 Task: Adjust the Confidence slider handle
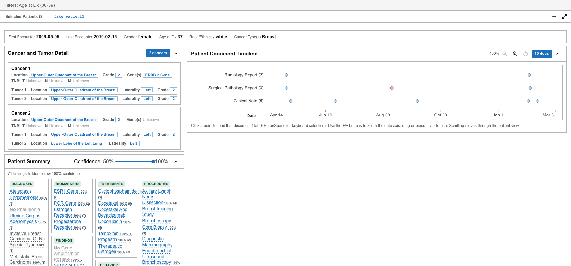(153, 162)
